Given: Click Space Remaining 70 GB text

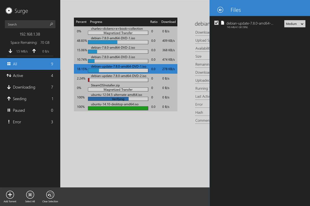Looking at the screenshot, I should pyautogui.click(x=30, y=43).
